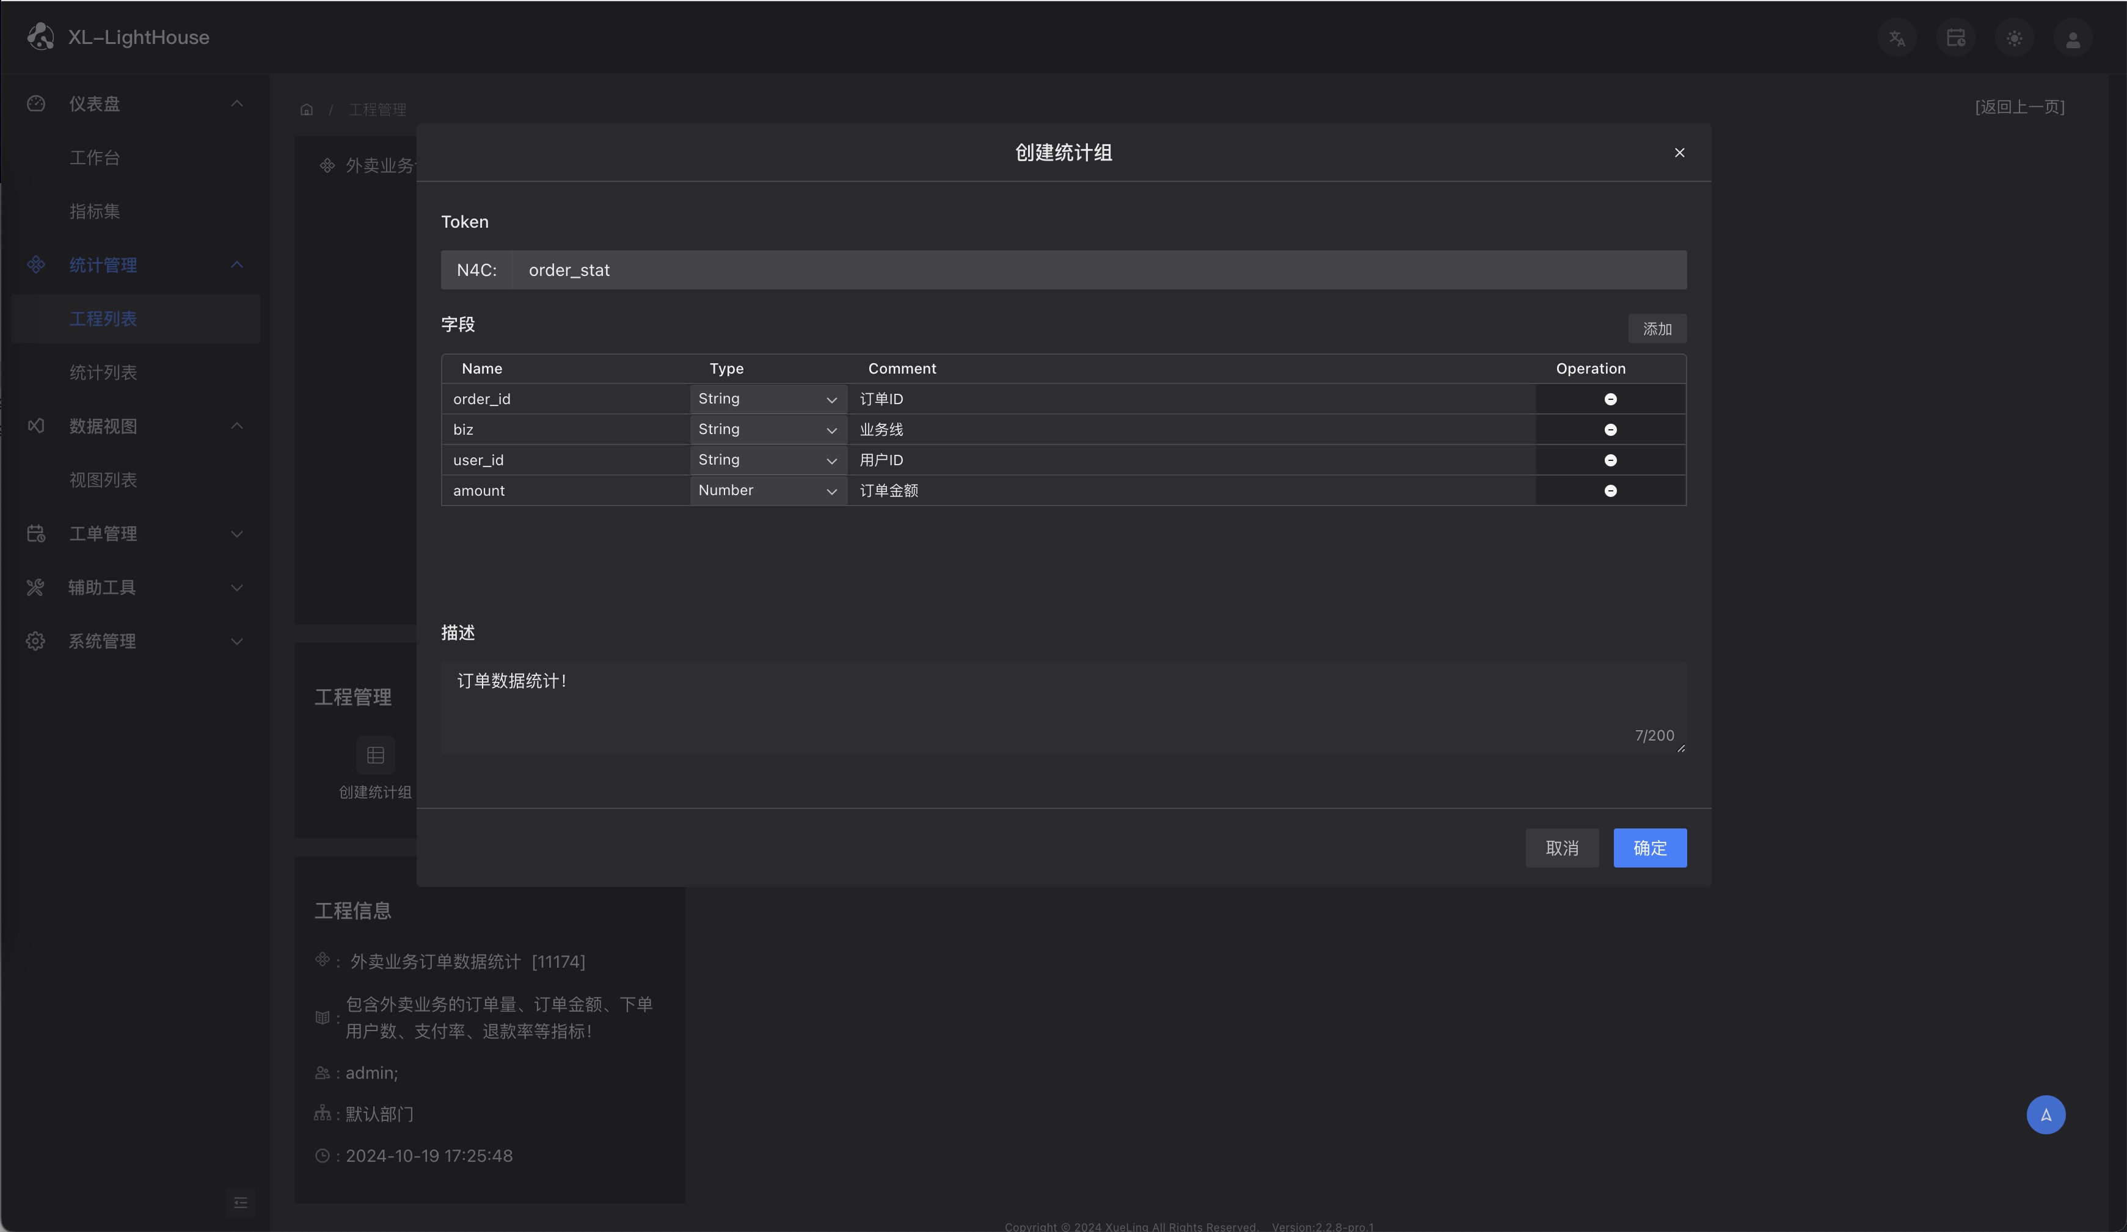Open Type dropdown for order_id

point(768,399)
